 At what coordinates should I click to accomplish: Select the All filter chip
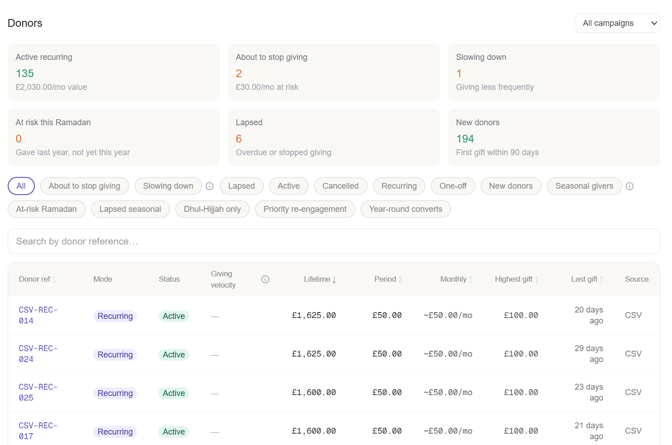click(21, 186)
